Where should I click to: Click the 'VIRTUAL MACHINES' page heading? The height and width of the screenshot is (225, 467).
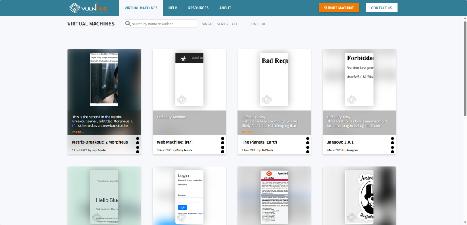pos(91,24)
